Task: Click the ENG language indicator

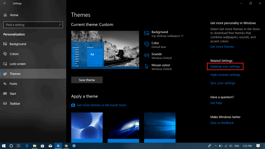Action: [237, 146]
